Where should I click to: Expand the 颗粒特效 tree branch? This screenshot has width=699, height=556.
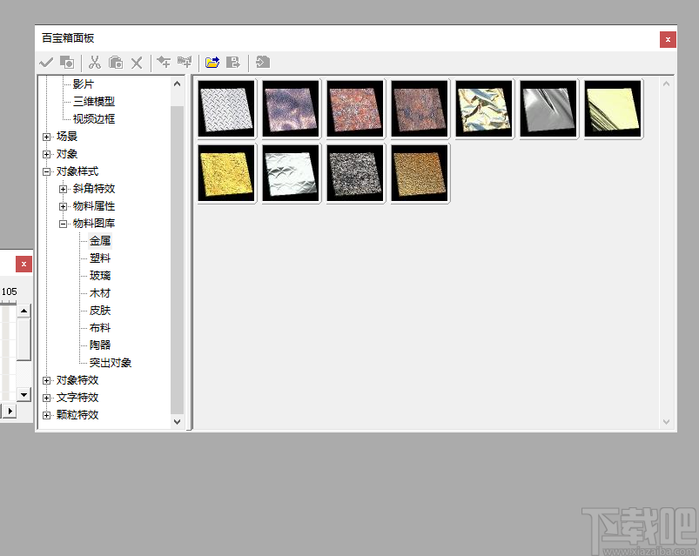coord(45,414)
